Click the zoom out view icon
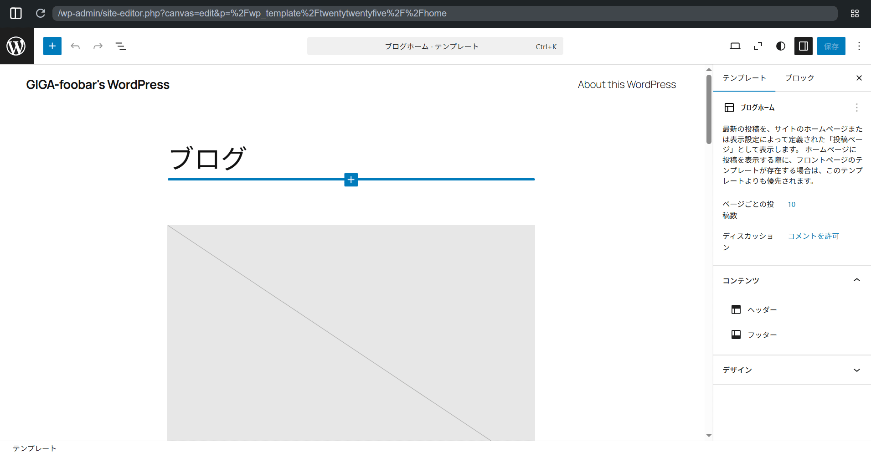The width and height of the screenshot is (871, 453). (x=758, y=46)
